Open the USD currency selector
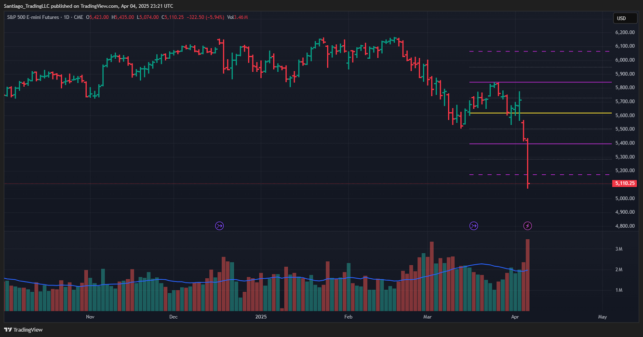643x337 pixels. tap(625, 18)
